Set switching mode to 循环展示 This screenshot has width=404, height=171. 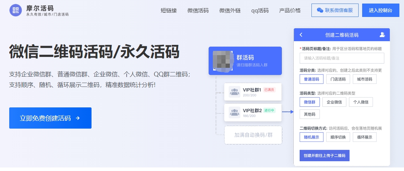point(365,137)
